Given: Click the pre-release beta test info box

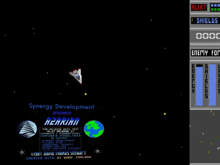Looking at the screenshot, I should click(x=60, y=139).
